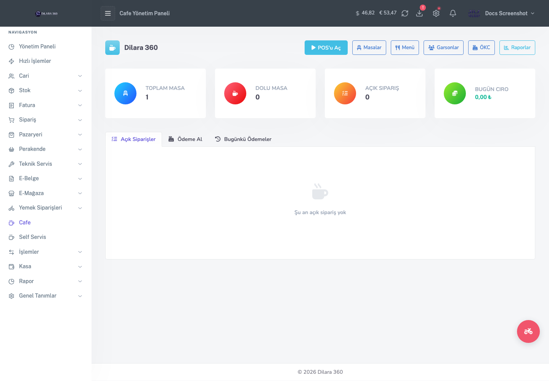Click the green Bugün Ciro coins icon
This screenshot has width=549, height=381.
click(455, 93)
